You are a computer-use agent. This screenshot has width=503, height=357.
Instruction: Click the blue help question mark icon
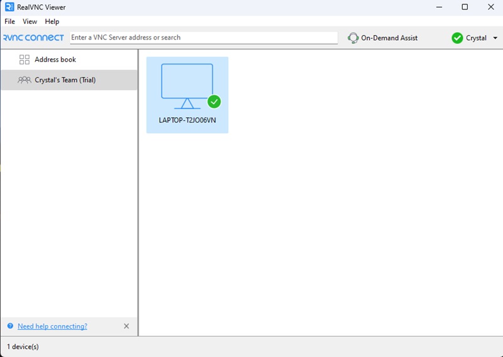point(10,326)
